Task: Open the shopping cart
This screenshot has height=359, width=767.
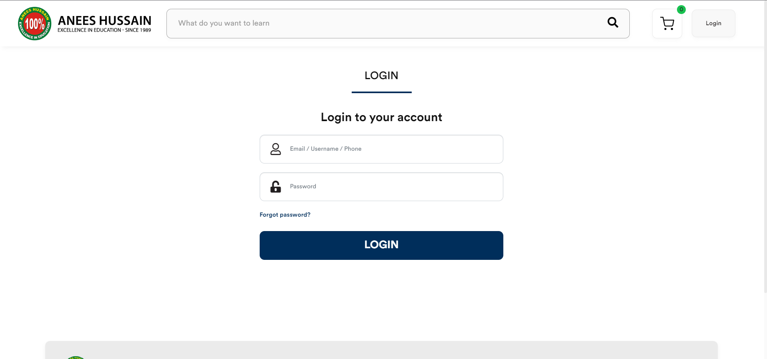Action: (x=667, y=24)
